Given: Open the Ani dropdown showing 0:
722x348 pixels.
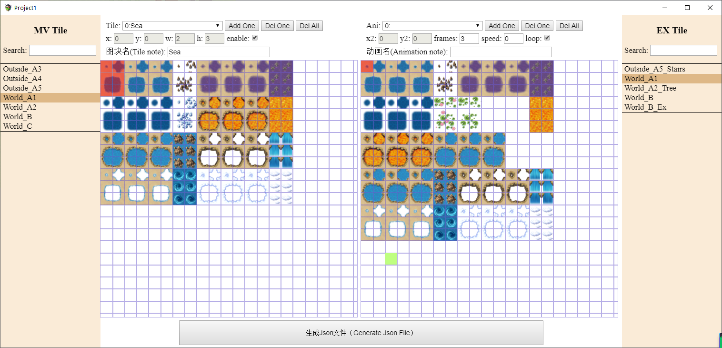Looking at the screenshot, I should pyautogui.click(x=432, y=26).
